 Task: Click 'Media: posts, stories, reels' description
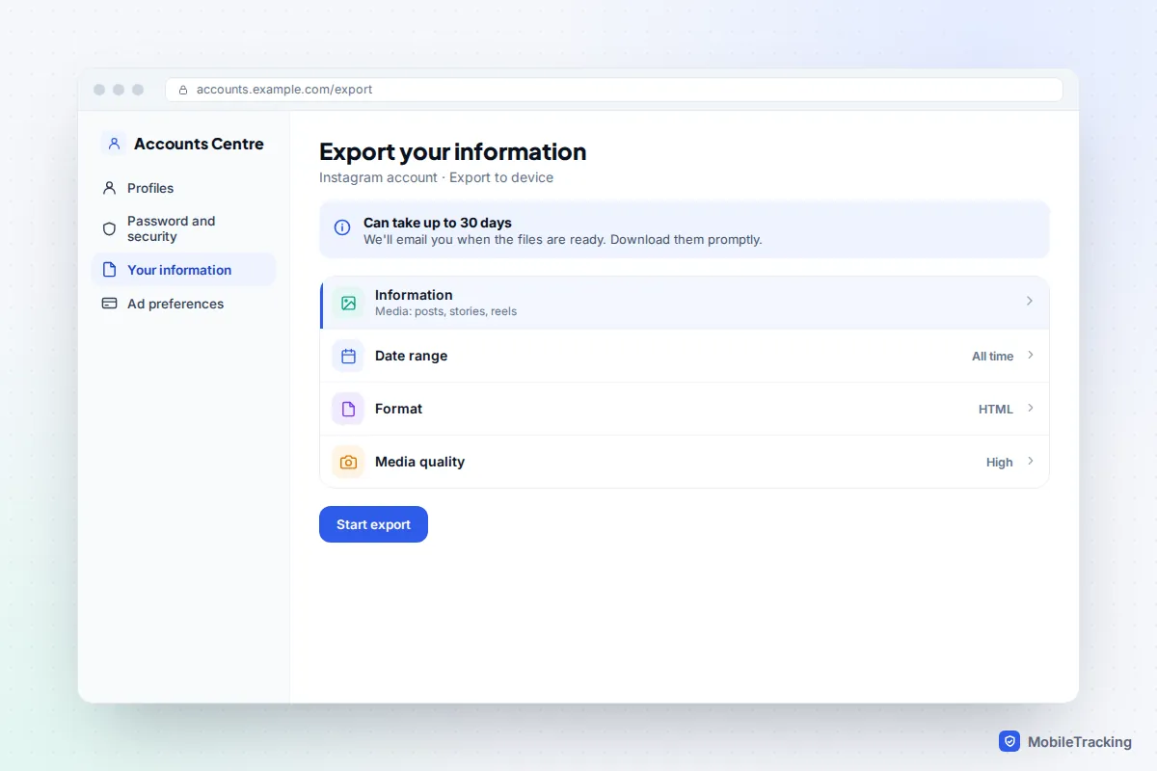click(445, 311)
